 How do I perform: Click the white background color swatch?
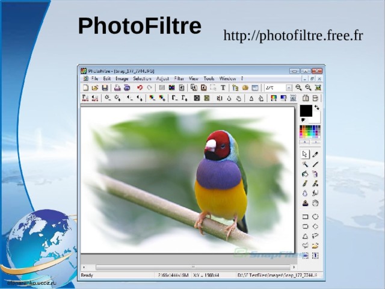[316, 119]
